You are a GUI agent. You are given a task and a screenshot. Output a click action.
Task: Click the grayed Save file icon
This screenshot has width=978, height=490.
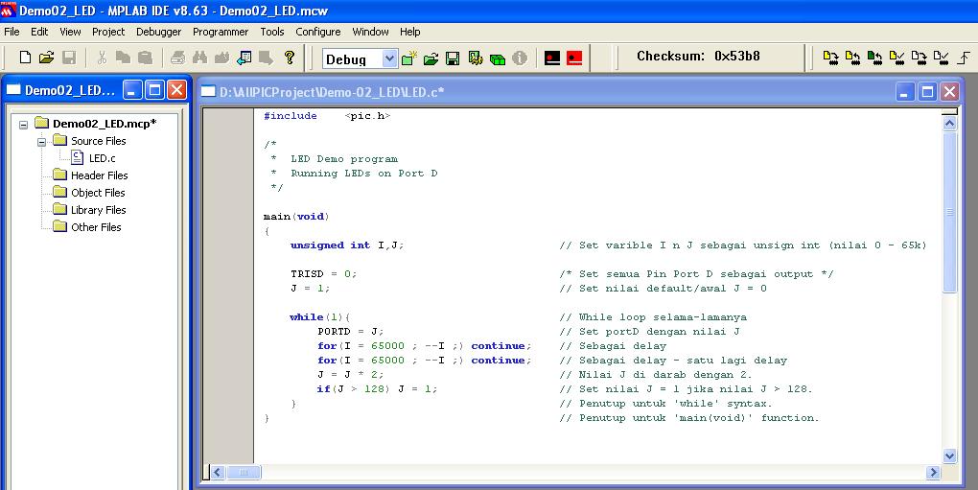pyautogui.click(x=69, y=58)
